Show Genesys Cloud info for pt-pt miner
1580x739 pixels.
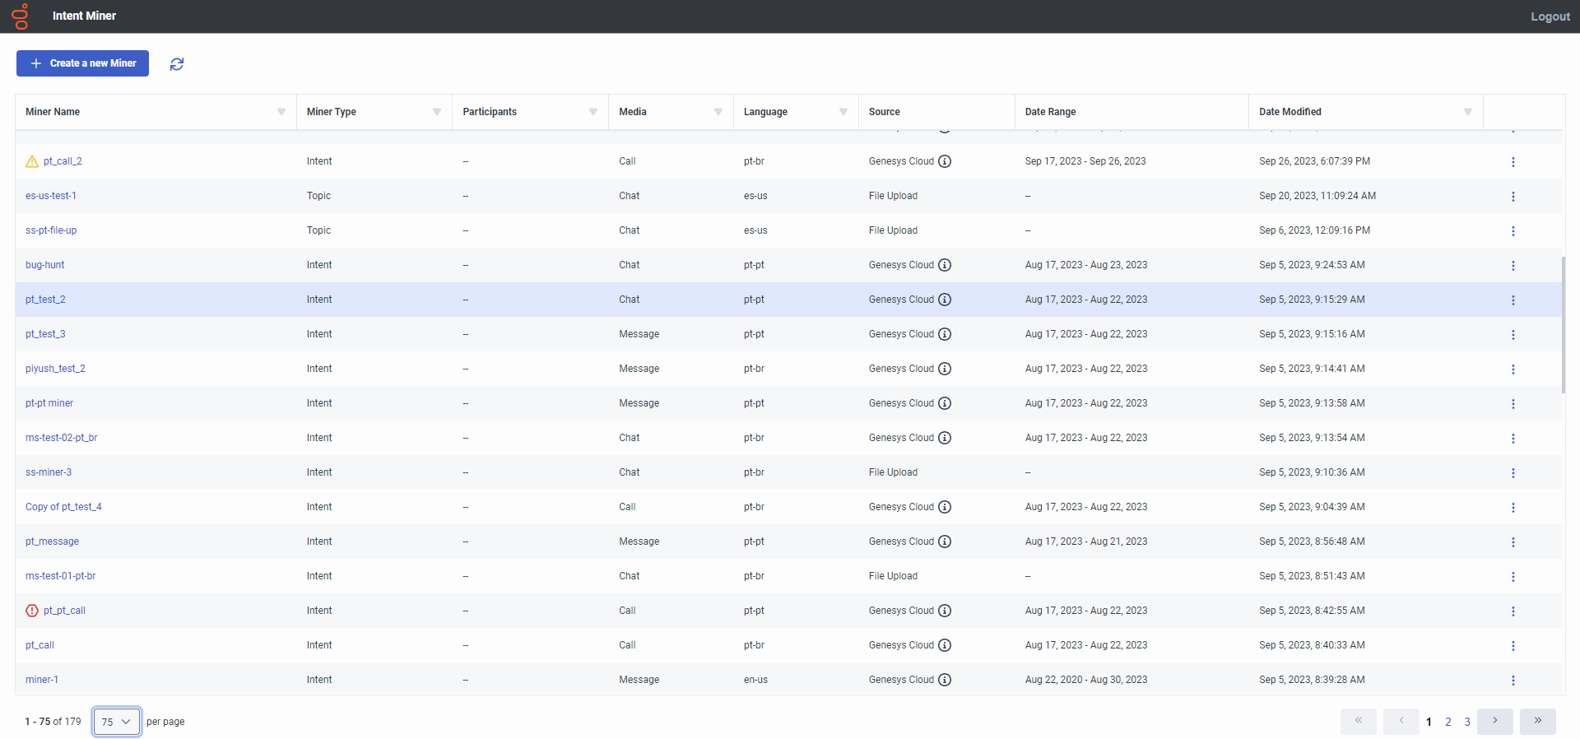(x=945, y=403)
